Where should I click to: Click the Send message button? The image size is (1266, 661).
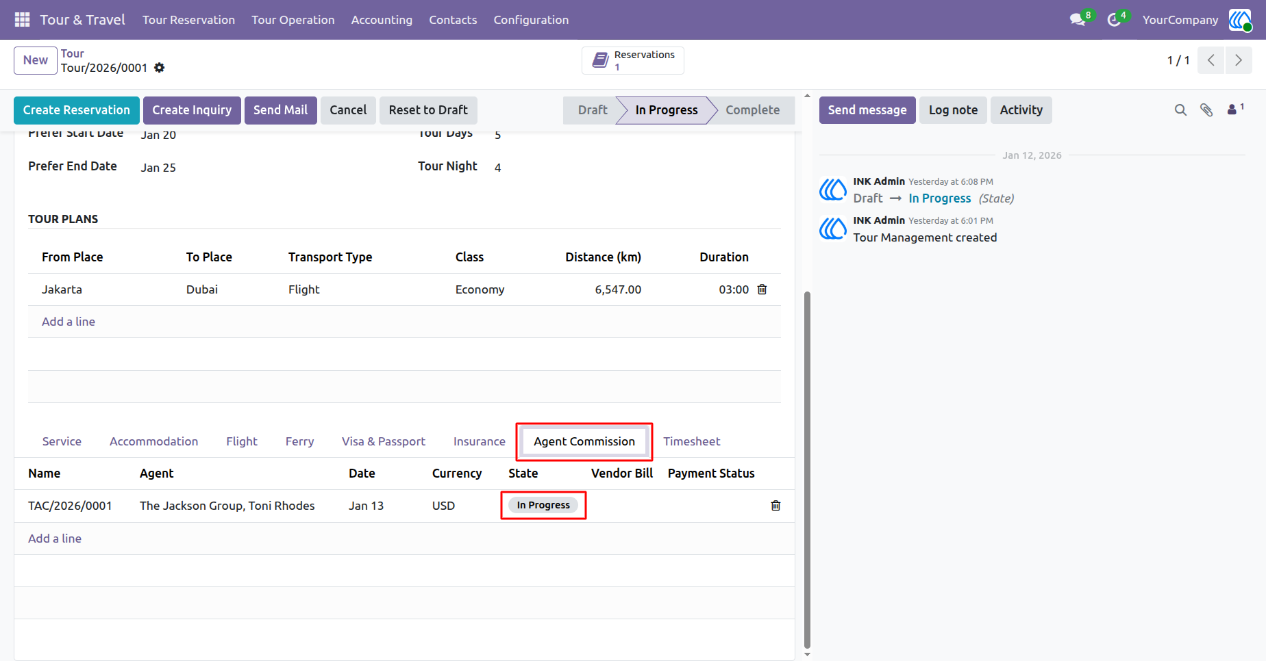[867, 110]
